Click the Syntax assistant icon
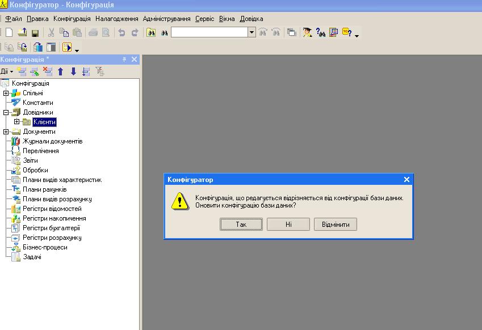Image resolution: width=482 pixels, height=330 pixels. [x=307, y=32]
